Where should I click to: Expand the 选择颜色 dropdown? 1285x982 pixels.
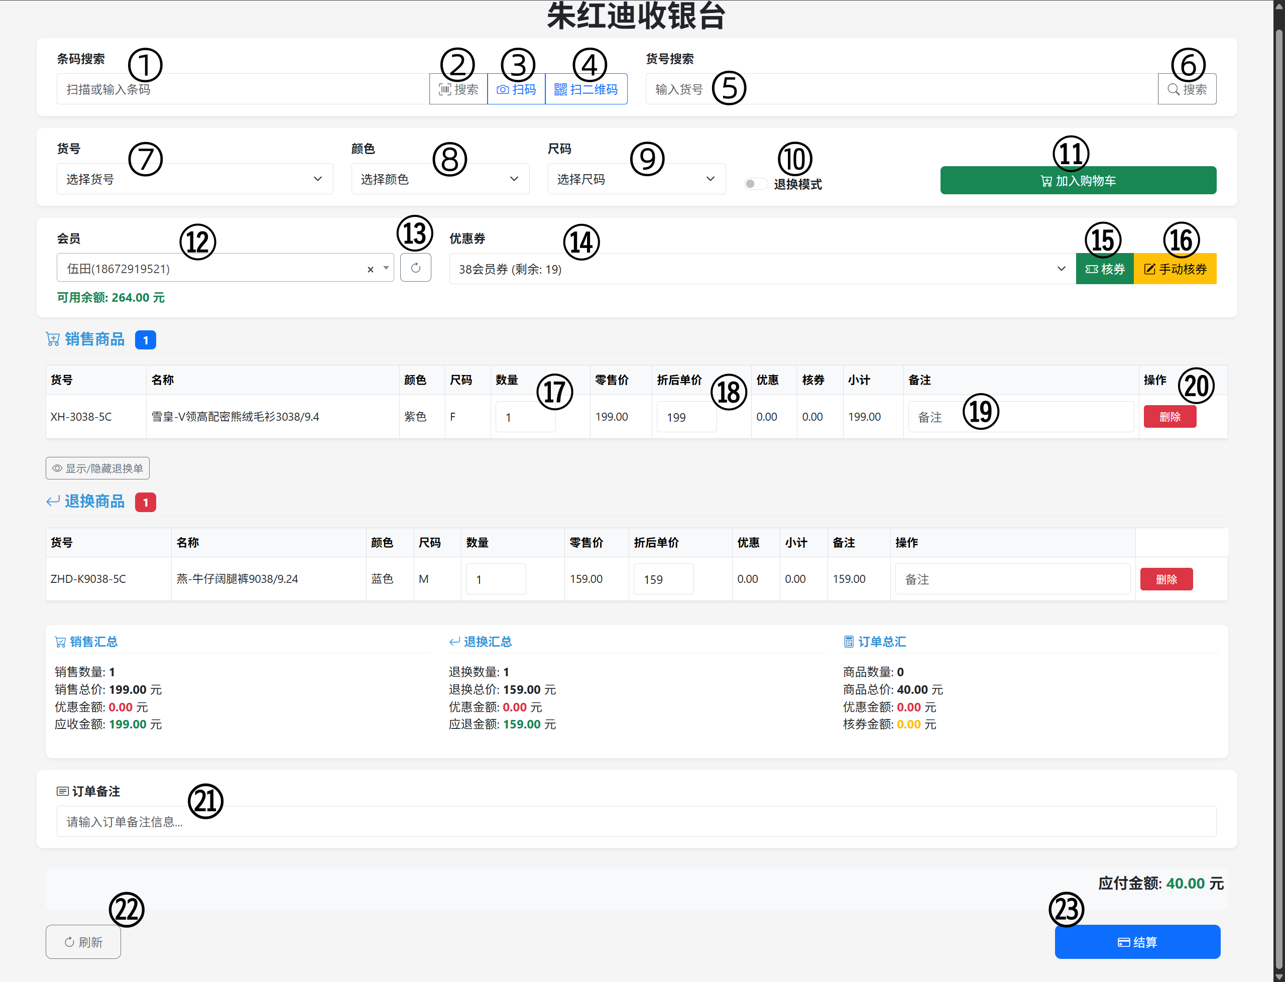tap(440, 179)
